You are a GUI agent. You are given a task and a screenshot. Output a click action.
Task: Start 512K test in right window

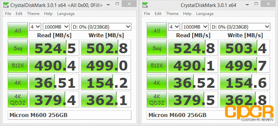pos(157,65)
